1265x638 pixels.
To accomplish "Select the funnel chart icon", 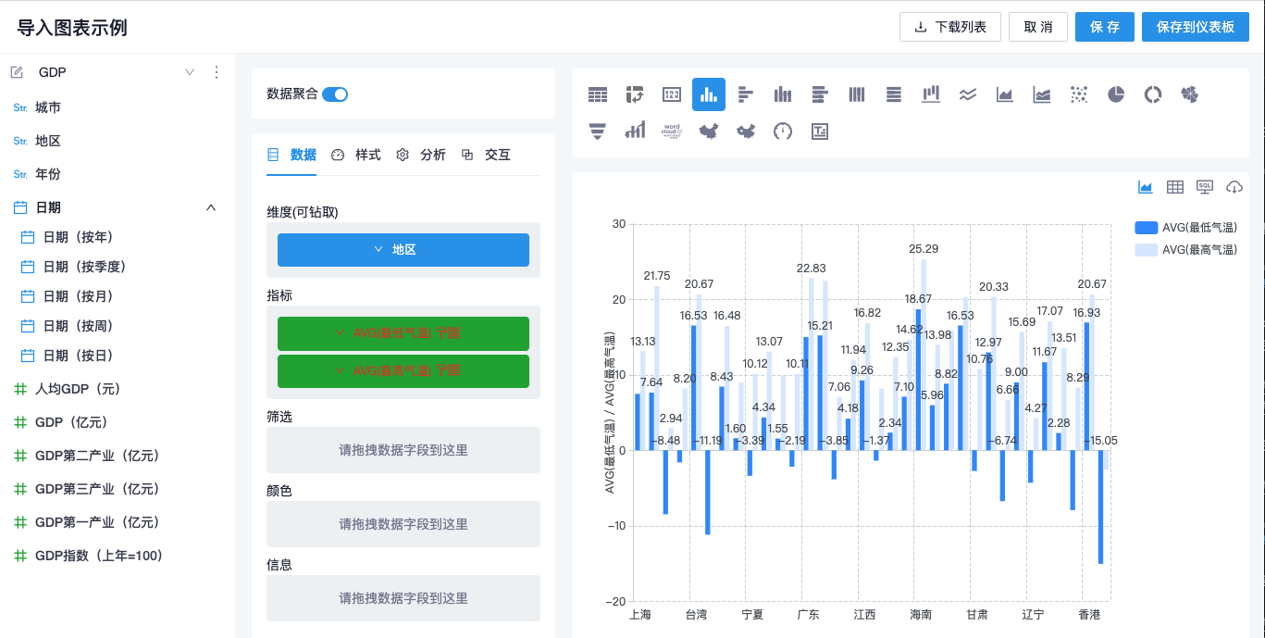I will point(598,131).
